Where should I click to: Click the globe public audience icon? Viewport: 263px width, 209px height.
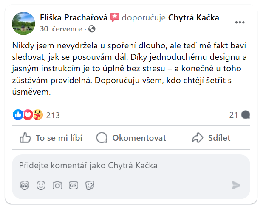tap(92, 29)
